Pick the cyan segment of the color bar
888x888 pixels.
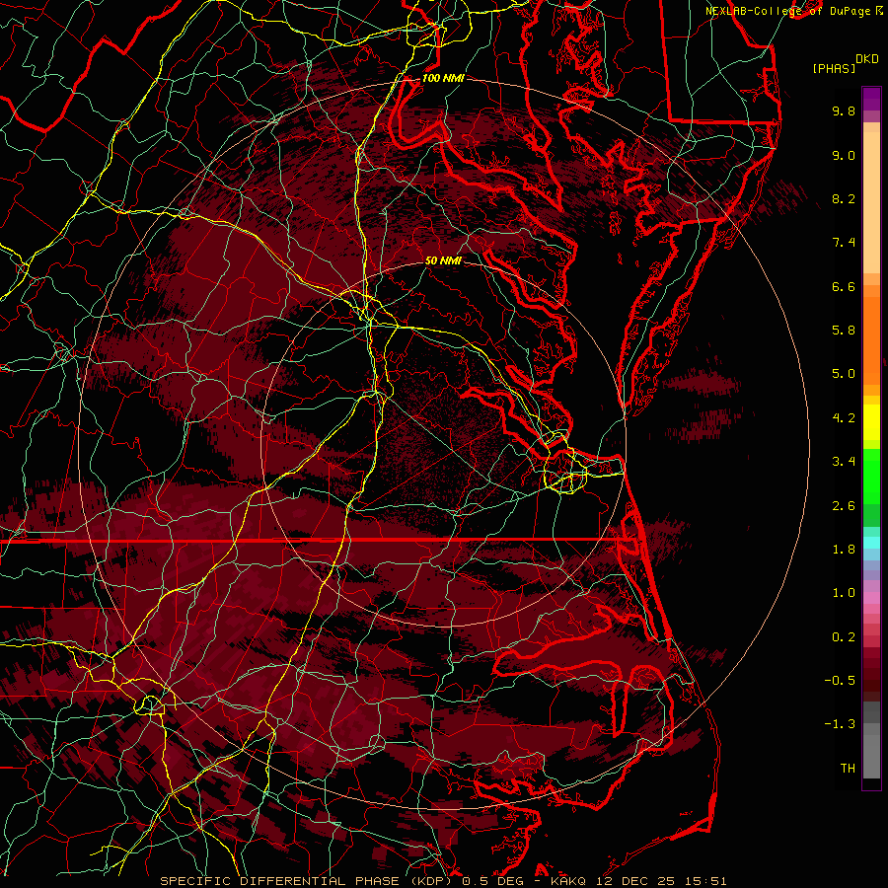pyautogui.click(x=871, y=543)
